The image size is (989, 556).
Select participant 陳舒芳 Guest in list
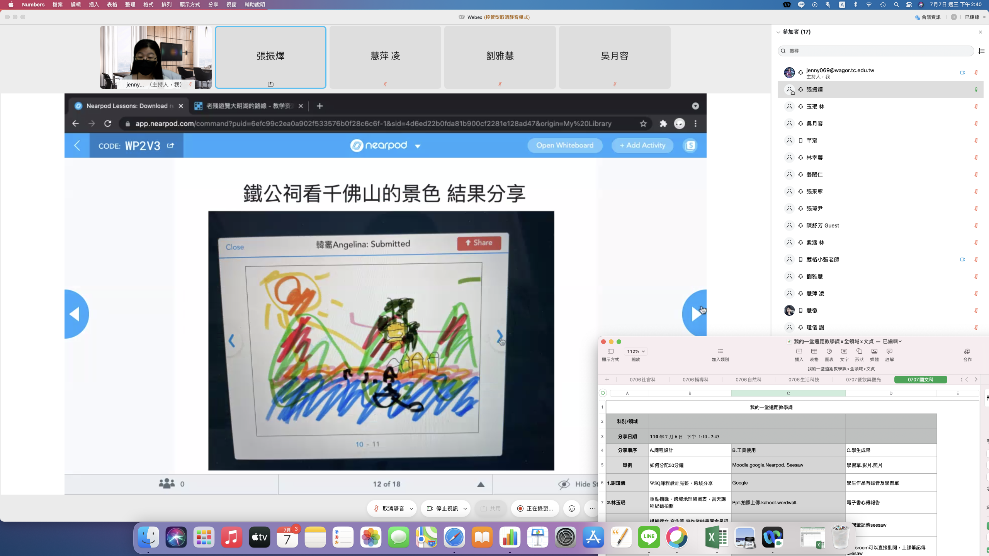(822, 225)
